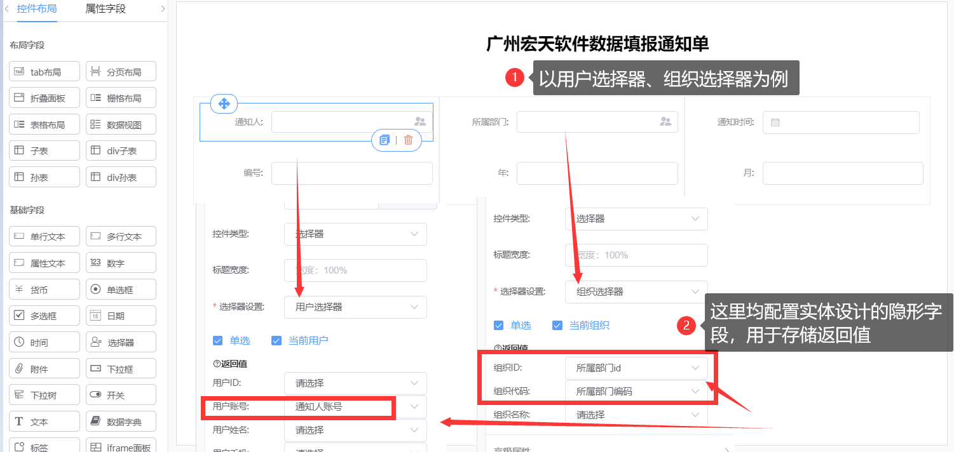Delete the selected 通知人 field
The width and height of the screenshot is (954, 452).
pos(408,140)
